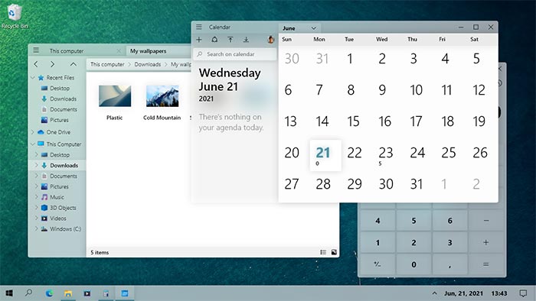Open the Calendar taskbar icon
This screenshot has width=536, height=301.
[125, 293]
